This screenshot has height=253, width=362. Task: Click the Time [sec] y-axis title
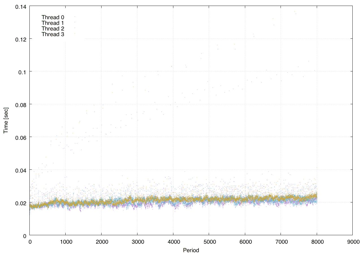tap(6, 121)
